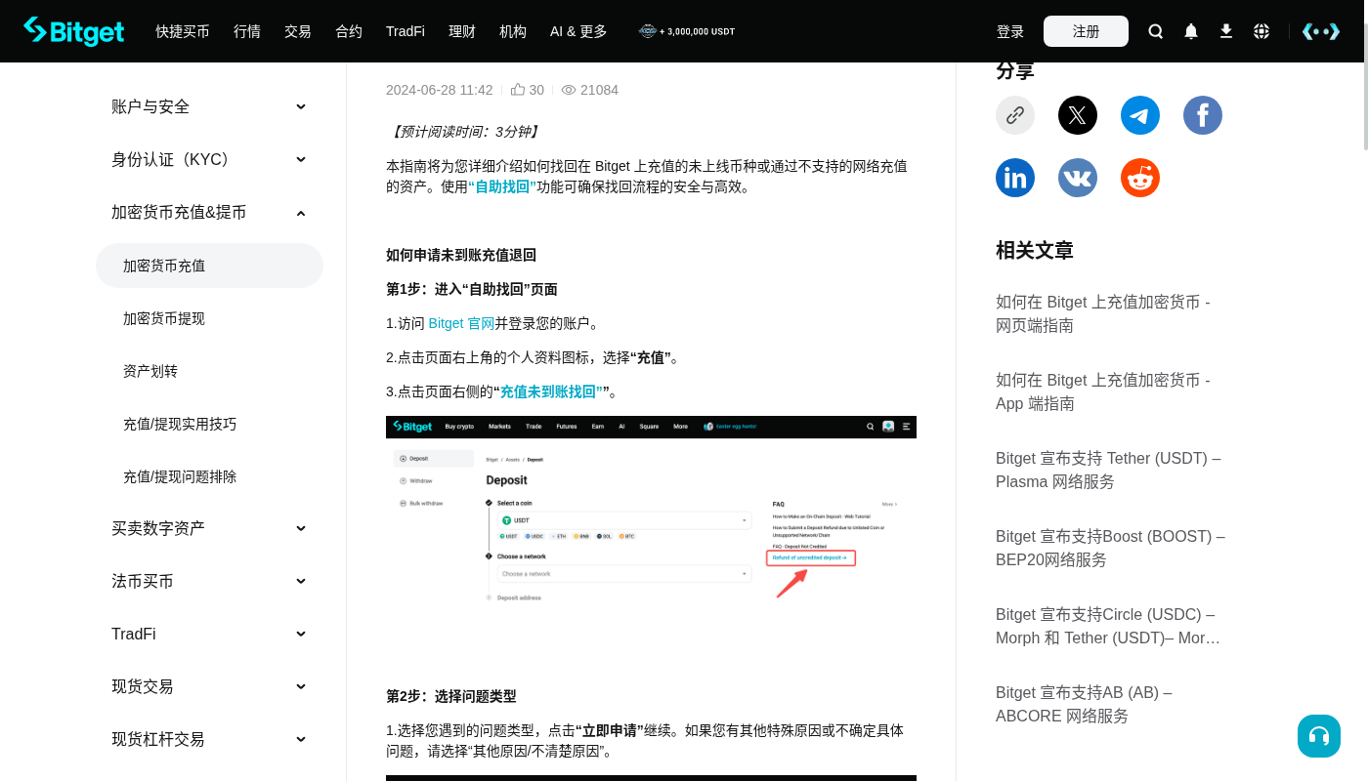Screen dimensions: 1368x781
Task: Click the 注册 button
Action: point(1086,31)
